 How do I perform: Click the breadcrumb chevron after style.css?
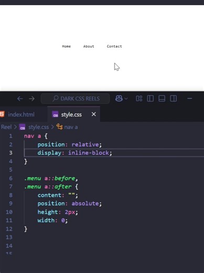[x=52, y=127]
